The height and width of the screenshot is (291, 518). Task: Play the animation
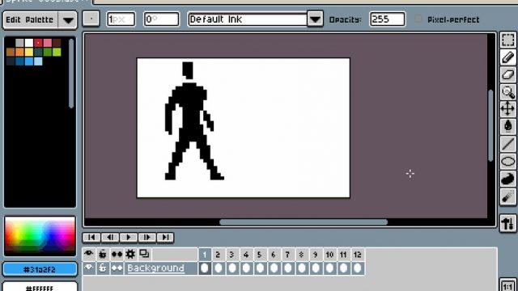pos(128,237)
